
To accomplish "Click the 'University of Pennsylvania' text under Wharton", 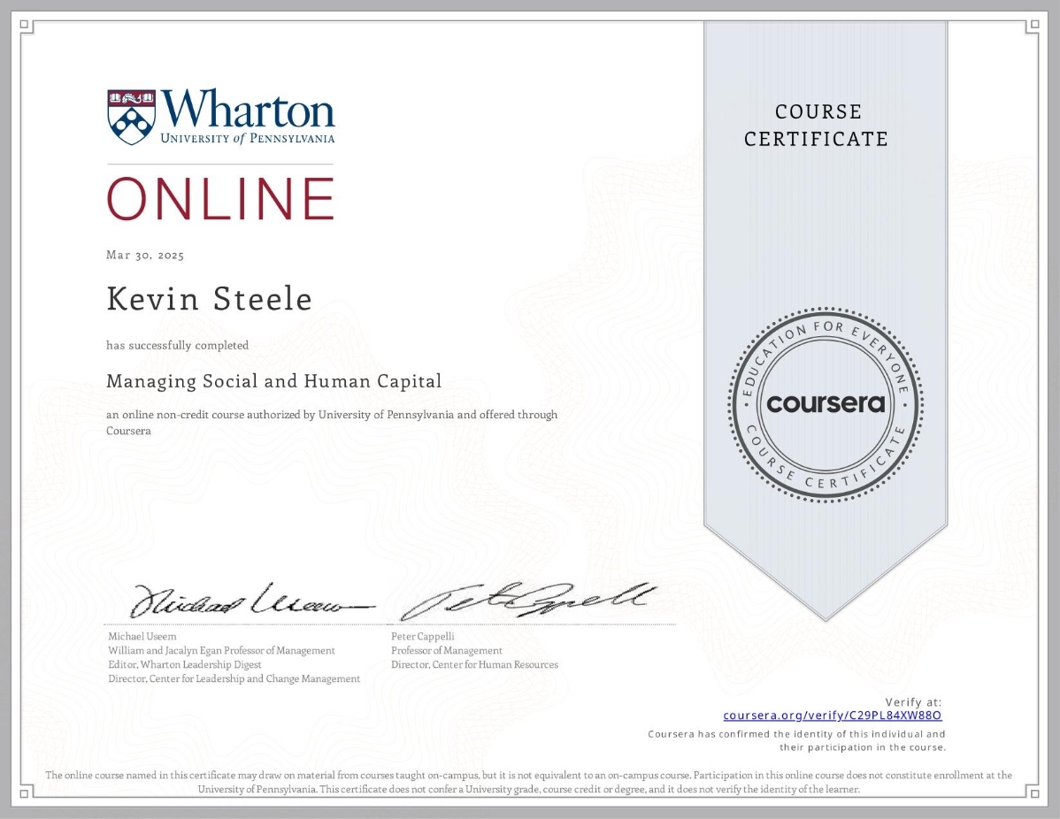I will [248, 138].
